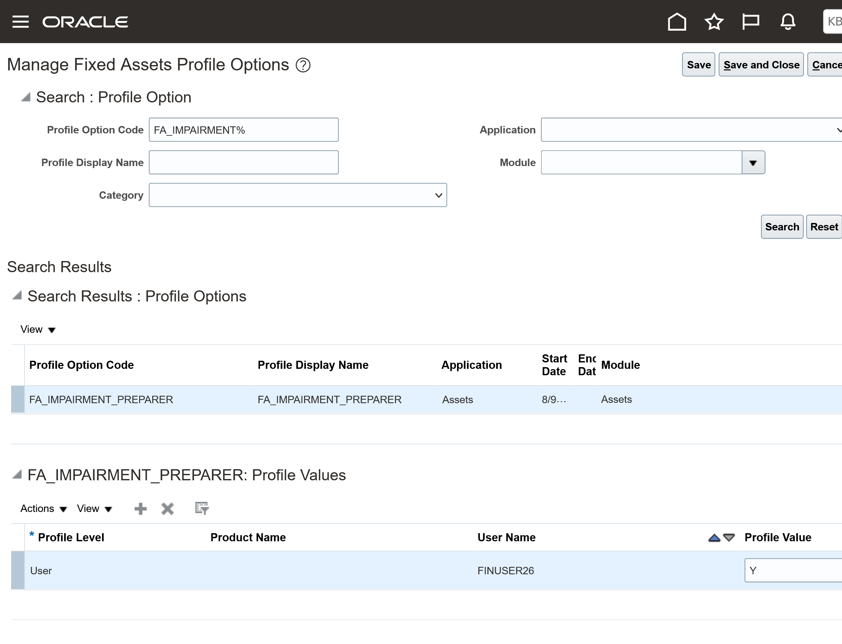Image resolution: width=842 pixels, height=644 pixels.
Task: Open the hamburger navigator menu
Action: (x=21, y=22)
